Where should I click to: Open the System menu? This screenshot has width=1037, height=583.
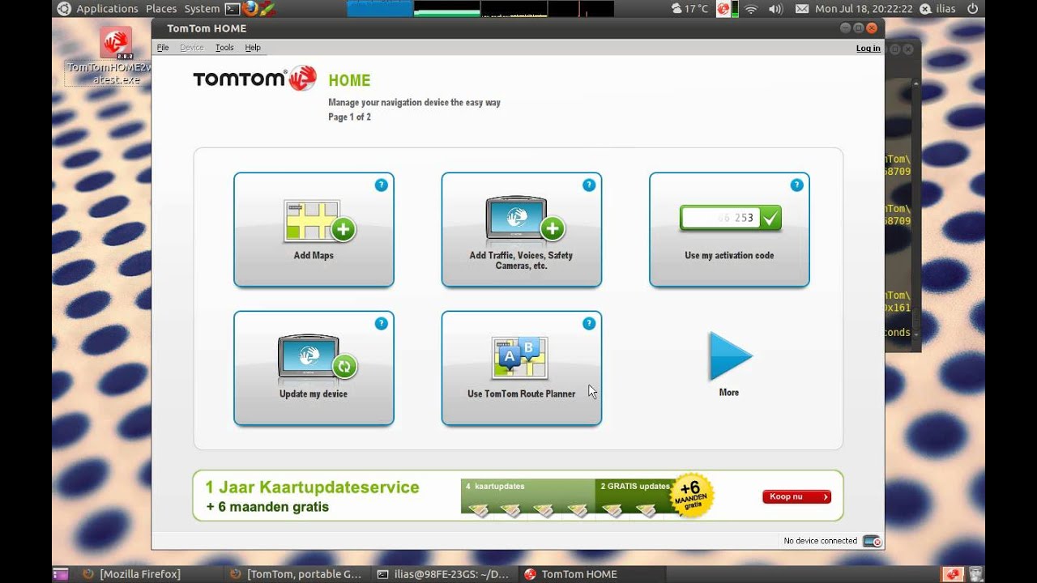pyautogui.click(x=202, y=9)
